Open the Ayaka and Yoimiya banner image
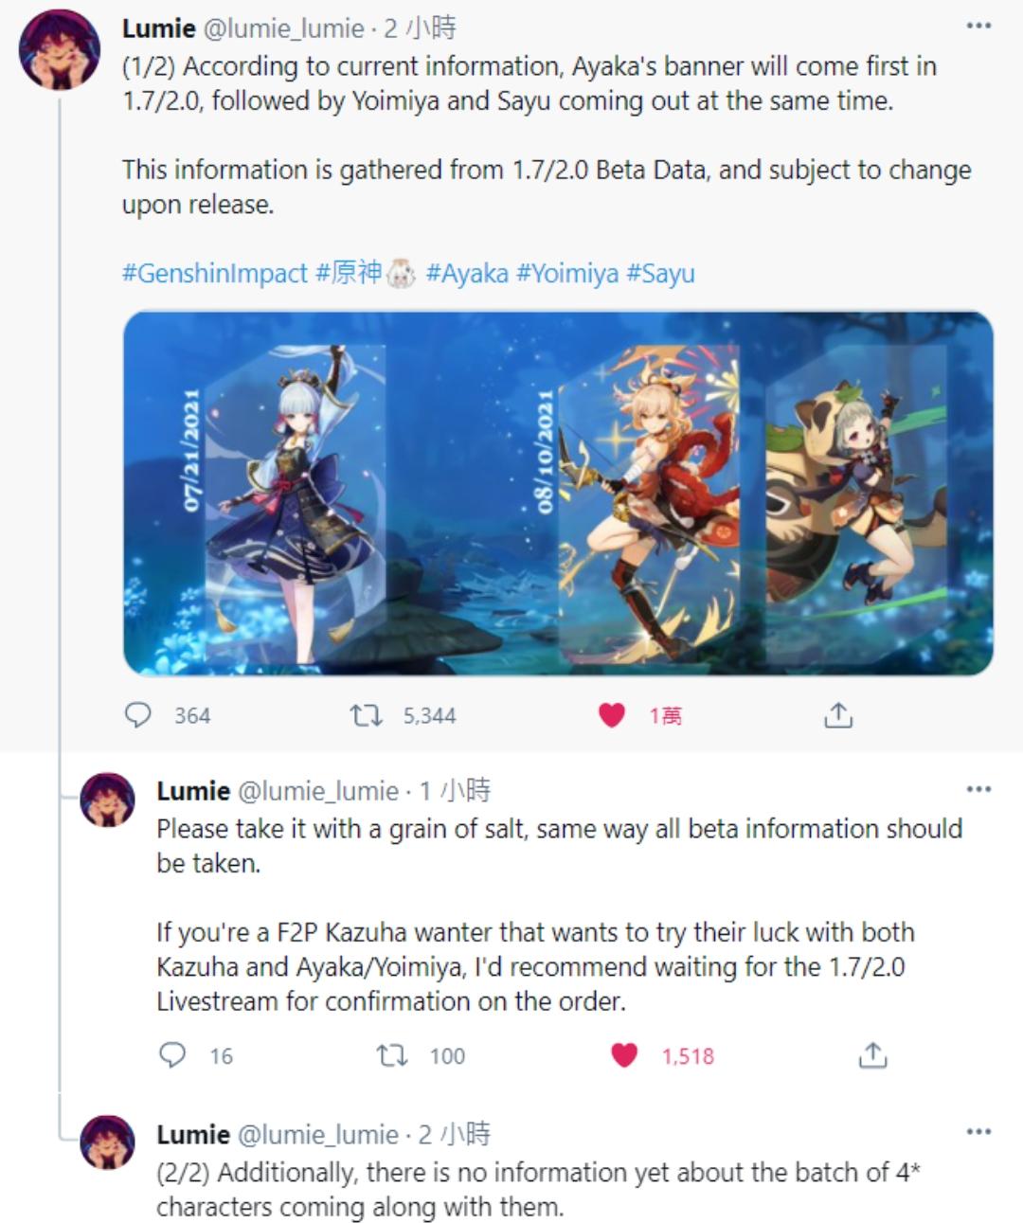1023x1223 pixels. (x=558, y=493)
